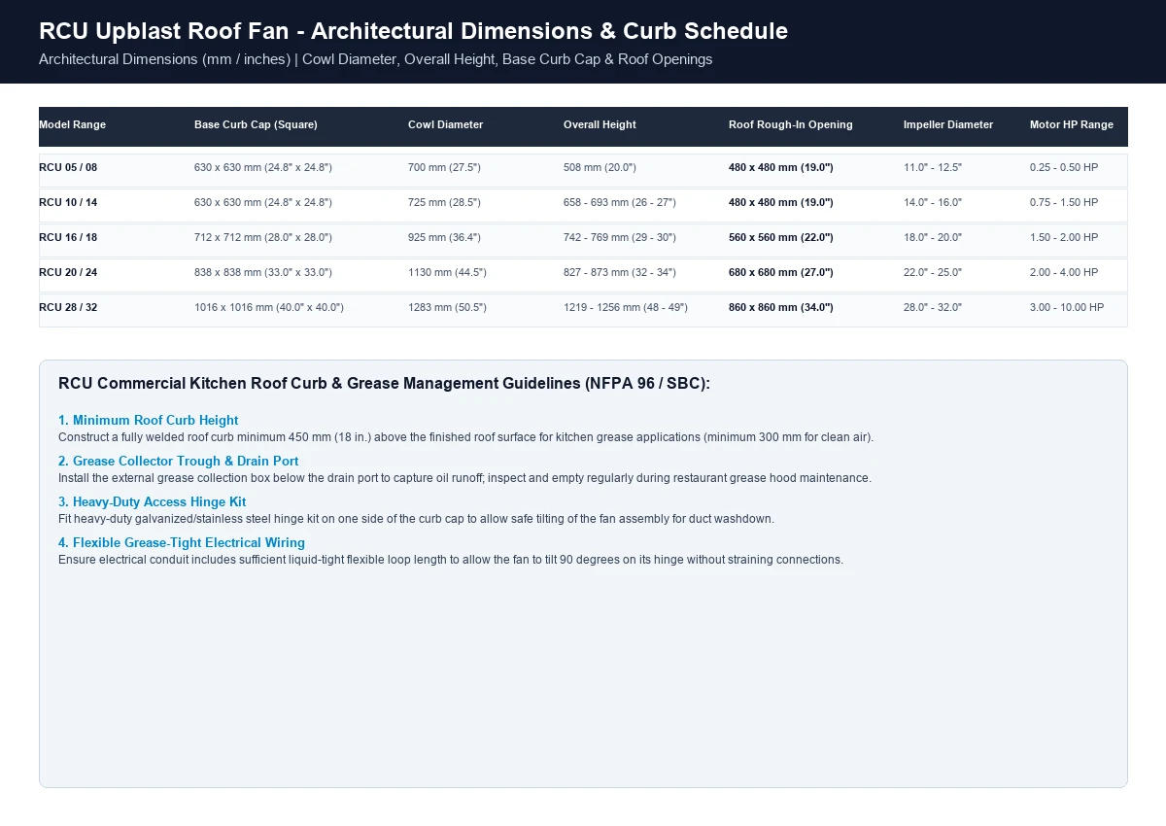Click the '2.00 - 4.00 HP' motor cell

pos(1064,272)
